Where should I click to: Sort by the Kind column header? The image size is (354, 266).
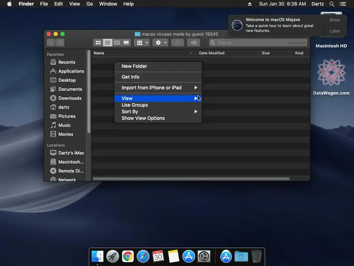pos(300,53)
